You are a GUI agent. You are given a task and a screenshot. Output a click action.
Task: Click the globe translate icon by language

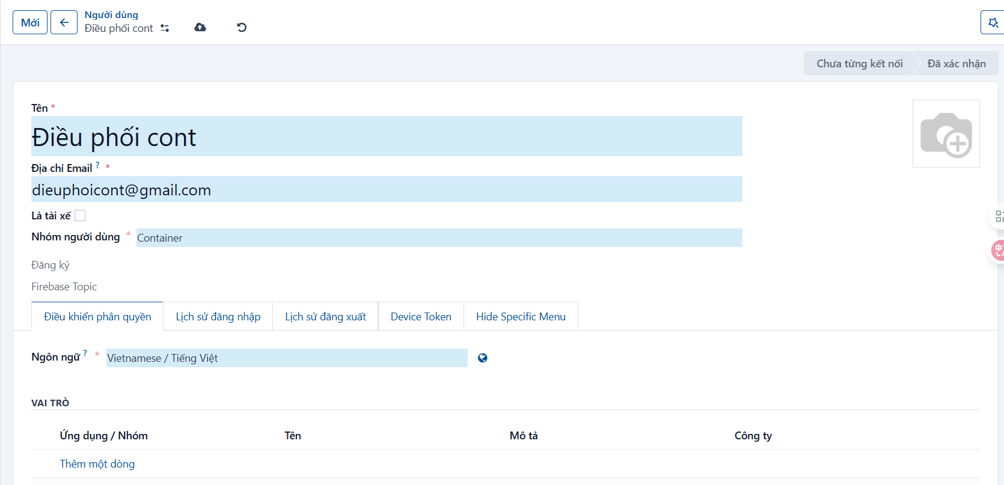click(x=482, y=358)
